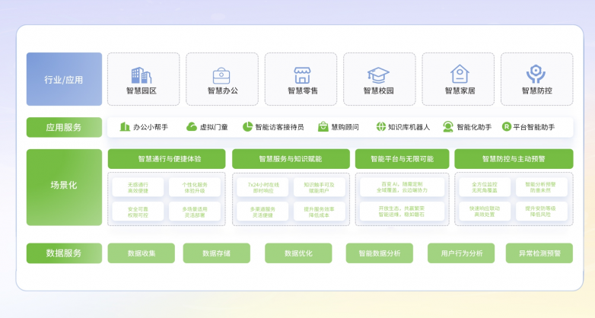595x318 pixels.
Task: Select the 平台智能助手 R icon
Action: 506,127
